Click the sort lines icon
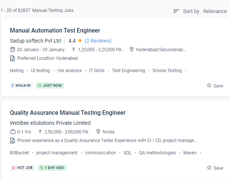Viewport: 229px width, 179px height. coord(176,11)
